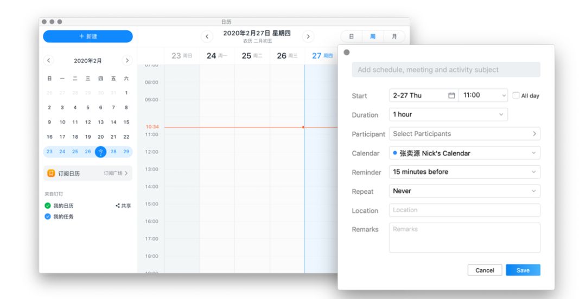Switch to the 日 day view tab
586x299 pixels.
pos(351,37)
